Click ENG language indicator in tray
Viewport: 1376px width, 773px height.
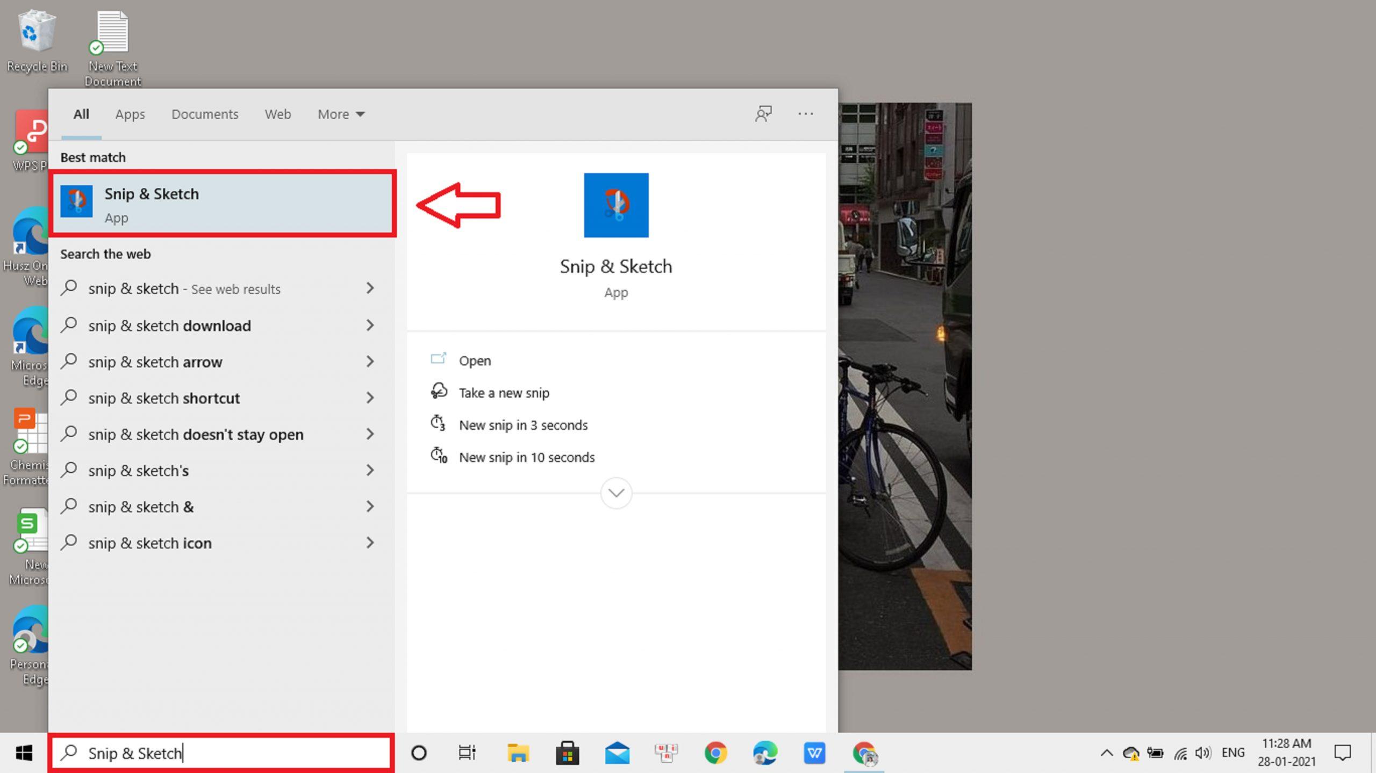[1233, 752]
